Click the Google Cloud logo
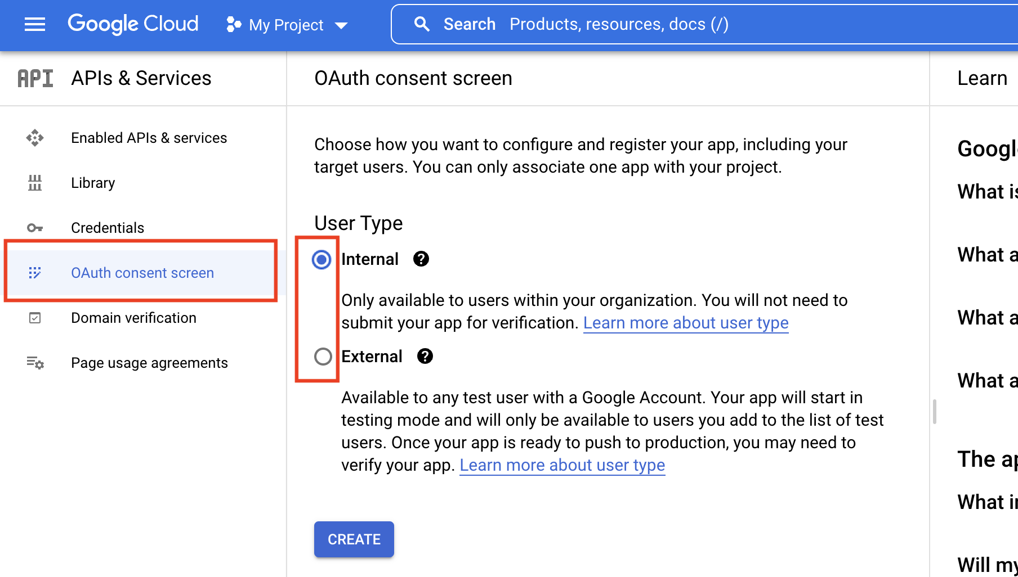 click(133, 24)
